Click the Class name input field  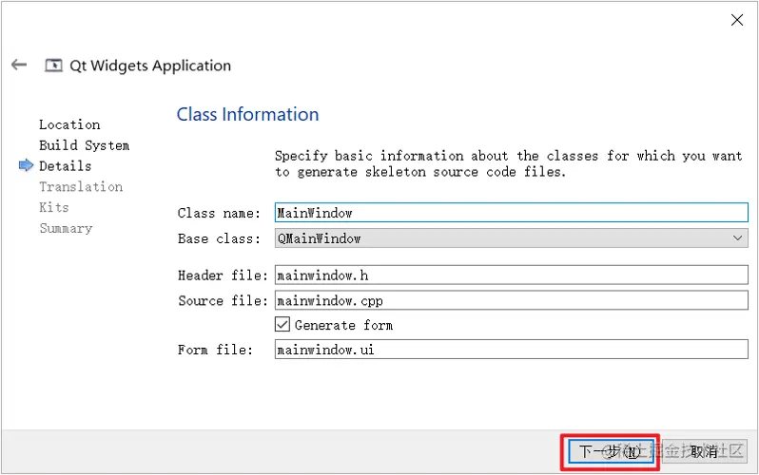[511, 213]
